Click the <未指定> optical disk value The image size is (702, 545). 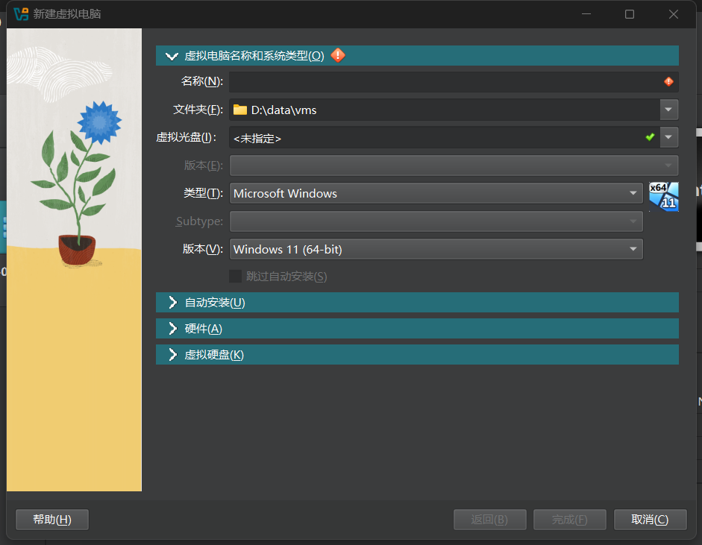click(257, 138)
